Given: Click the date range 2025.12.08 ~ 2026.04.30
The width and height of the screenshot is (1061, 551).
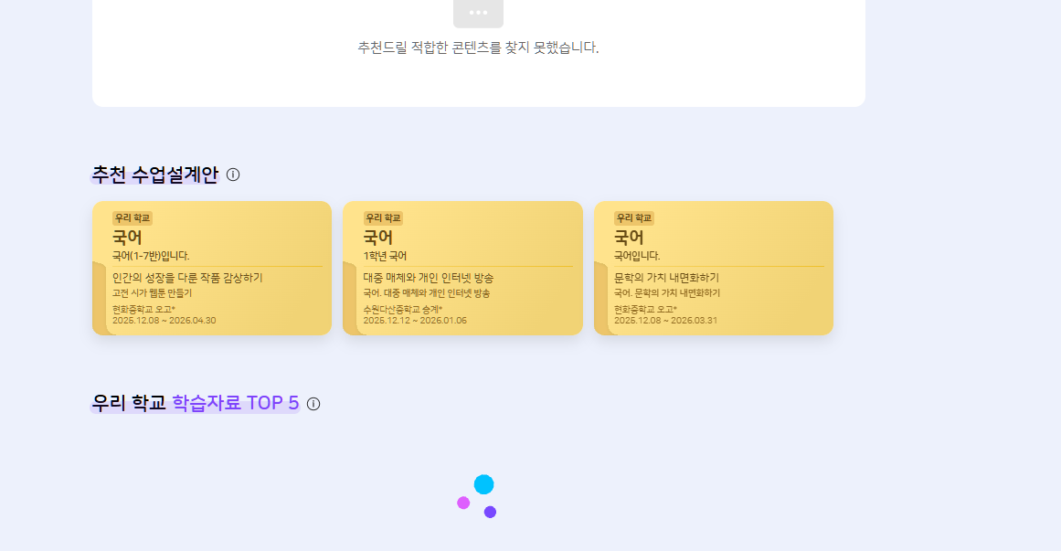Looking at the screenshot, I should pos(164,321).
